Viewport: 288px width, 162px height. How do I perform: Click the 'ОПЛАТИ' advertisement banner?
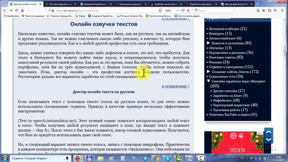[237, 142]
